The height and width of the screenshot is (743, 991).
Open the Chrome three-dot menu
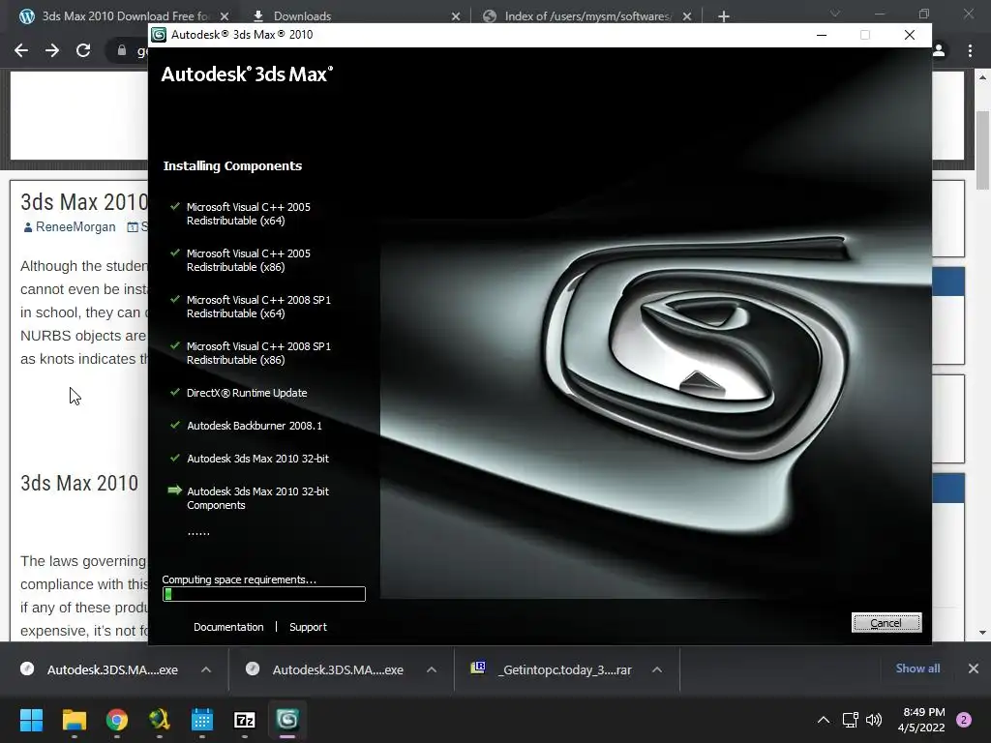(970, 50)
